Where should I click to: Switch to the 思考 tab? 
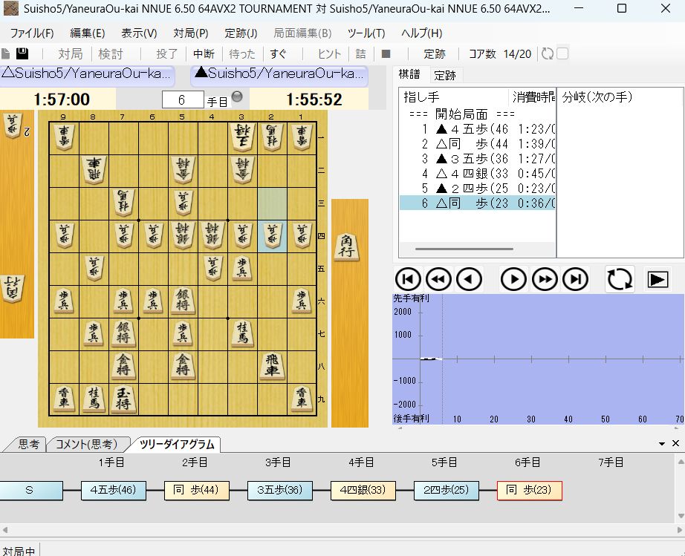tap(28, 445)
